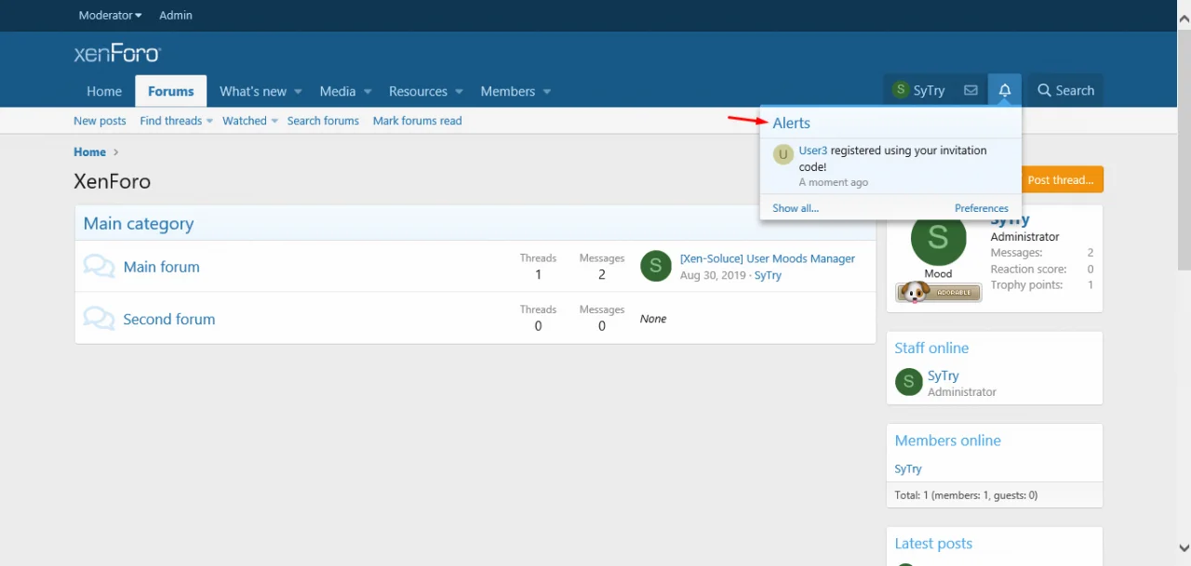The width and height of the screenshot is (1191, 566).
Task: Switch to the Forums tab
Action: point(170,91)
